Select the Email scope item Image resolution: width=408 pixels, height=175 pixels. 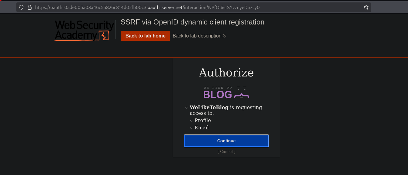pos(202,128)
